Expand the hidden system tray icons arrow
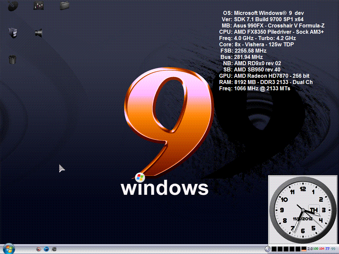 point(267,249)
